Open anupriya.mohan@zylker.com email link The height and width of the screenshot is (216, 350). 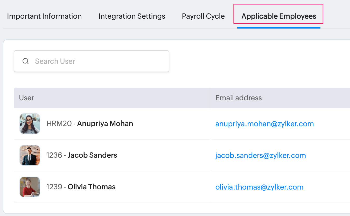pyautogui.click(x=264, y=124)
